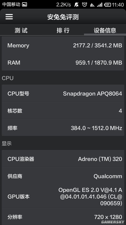Tap the CPU型号 Snapdragon APQ8064 row
Image resolution: width=126 pixels, height=225 pixels.
click(x=63, y=93)
